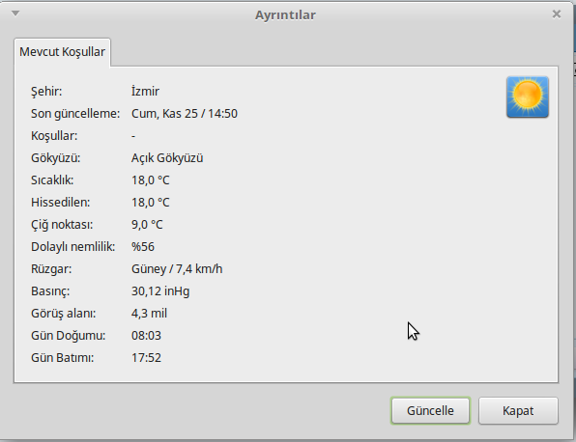Click the Sıcaklık value 18,0 °C
The height and width of the screenshot is (442, 576).
point(151,180)
